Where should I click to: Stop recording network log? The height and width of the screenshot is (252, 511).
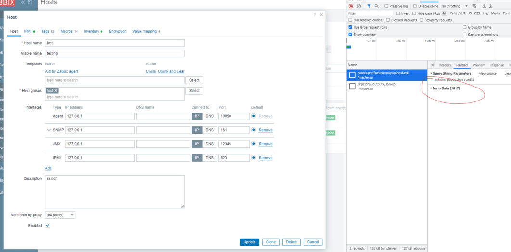coord(351,6)
